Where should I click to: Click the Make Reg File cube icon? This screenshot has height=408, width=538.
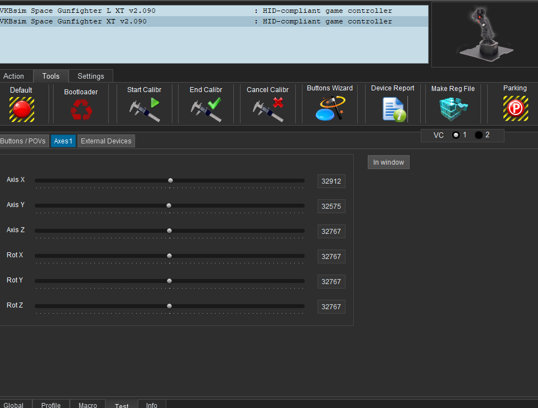point(453,109)
